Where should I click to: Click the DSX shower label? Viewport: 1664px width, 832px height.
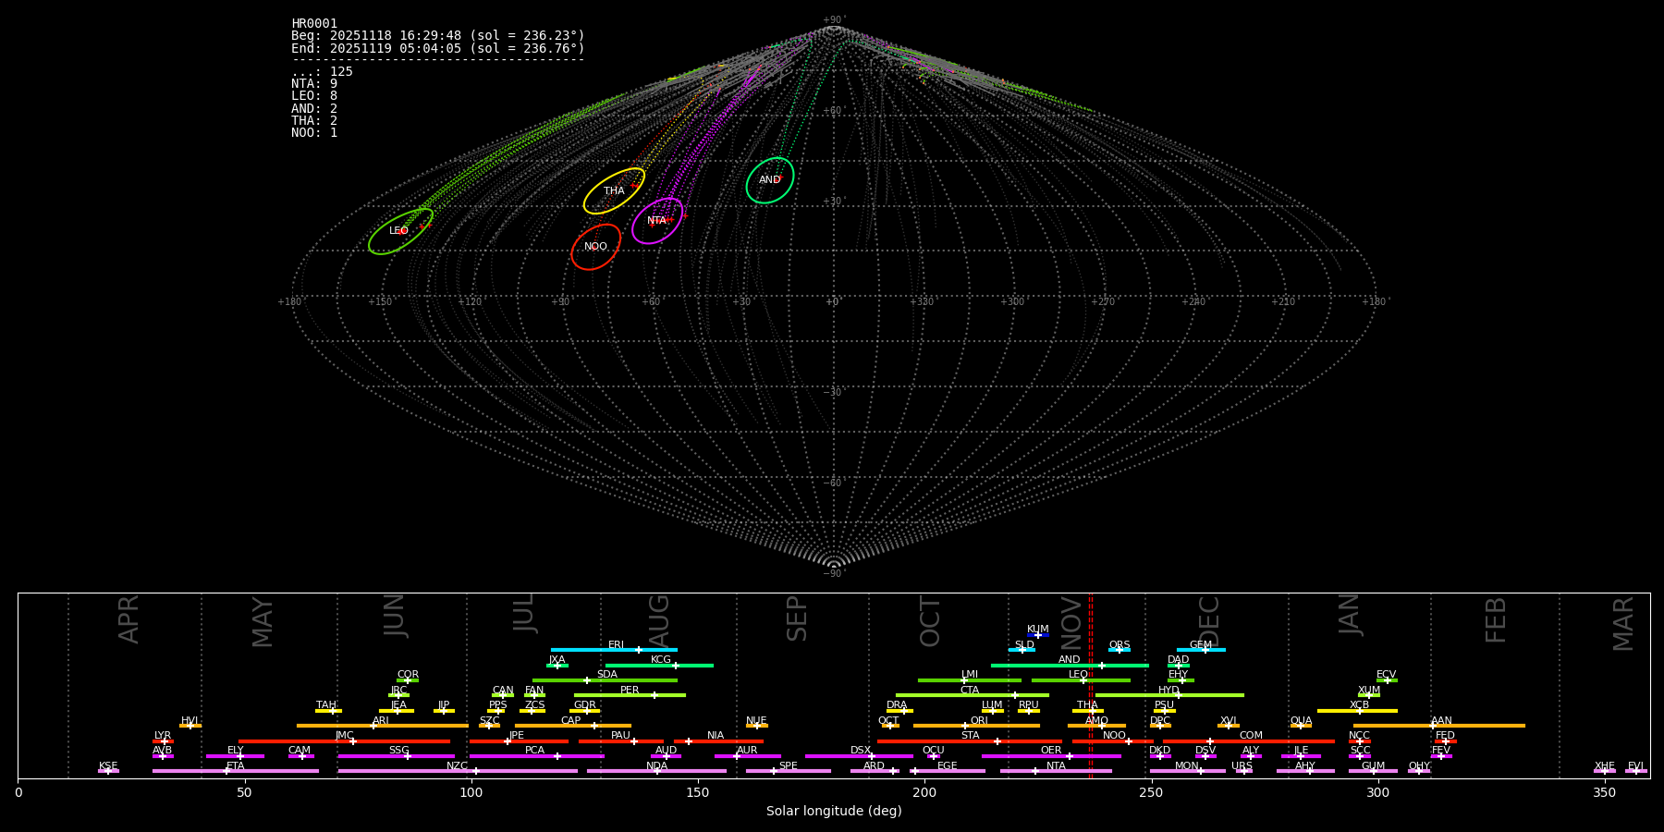(x=861, y=751)
